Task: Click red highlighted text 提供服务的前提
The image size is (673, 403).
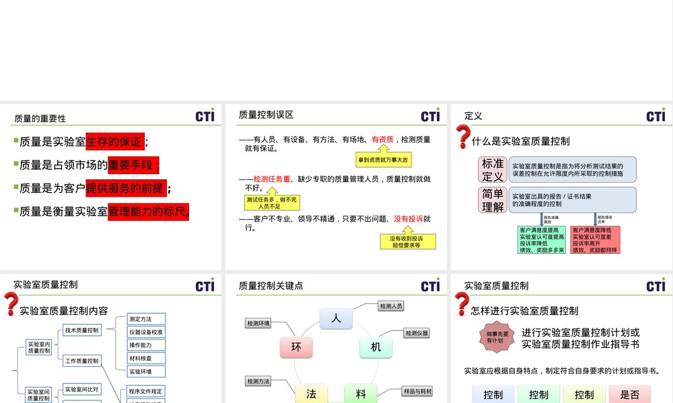Action: (127, 188)
